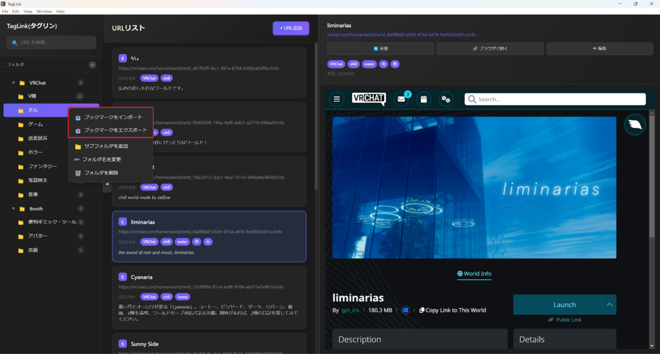This screenshot has height=354, width=660.
Task: Click the liminarias world preview image
Action: pos(474,187)
